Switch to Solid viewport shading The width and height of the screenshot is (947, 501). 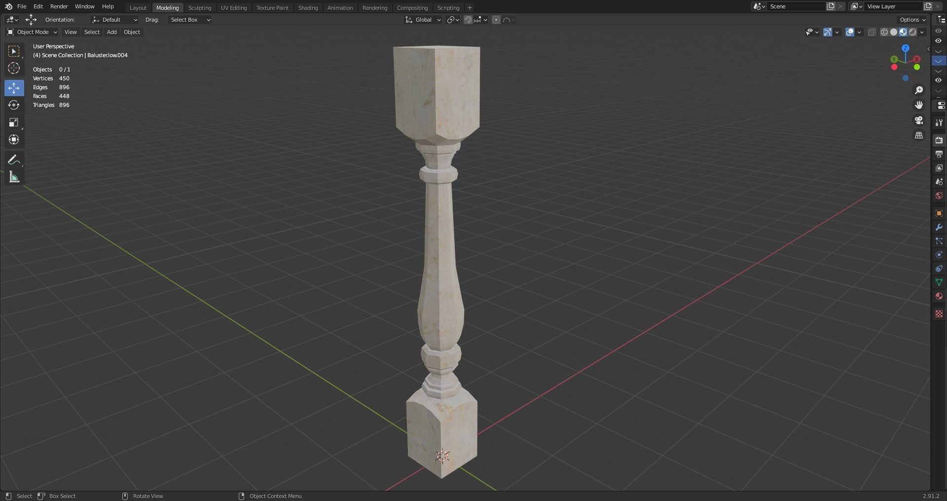(894, 32)
